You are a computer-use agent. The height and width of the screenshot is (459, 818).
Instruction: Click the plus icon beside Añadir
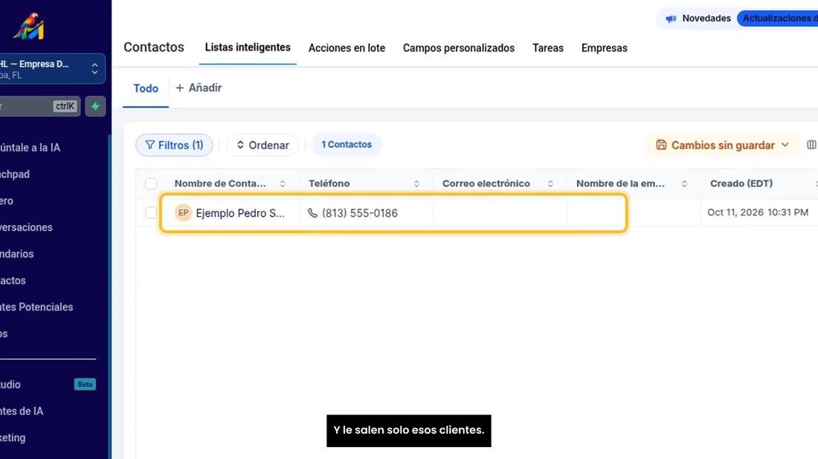pyautogui.click(x=179, y=88)
